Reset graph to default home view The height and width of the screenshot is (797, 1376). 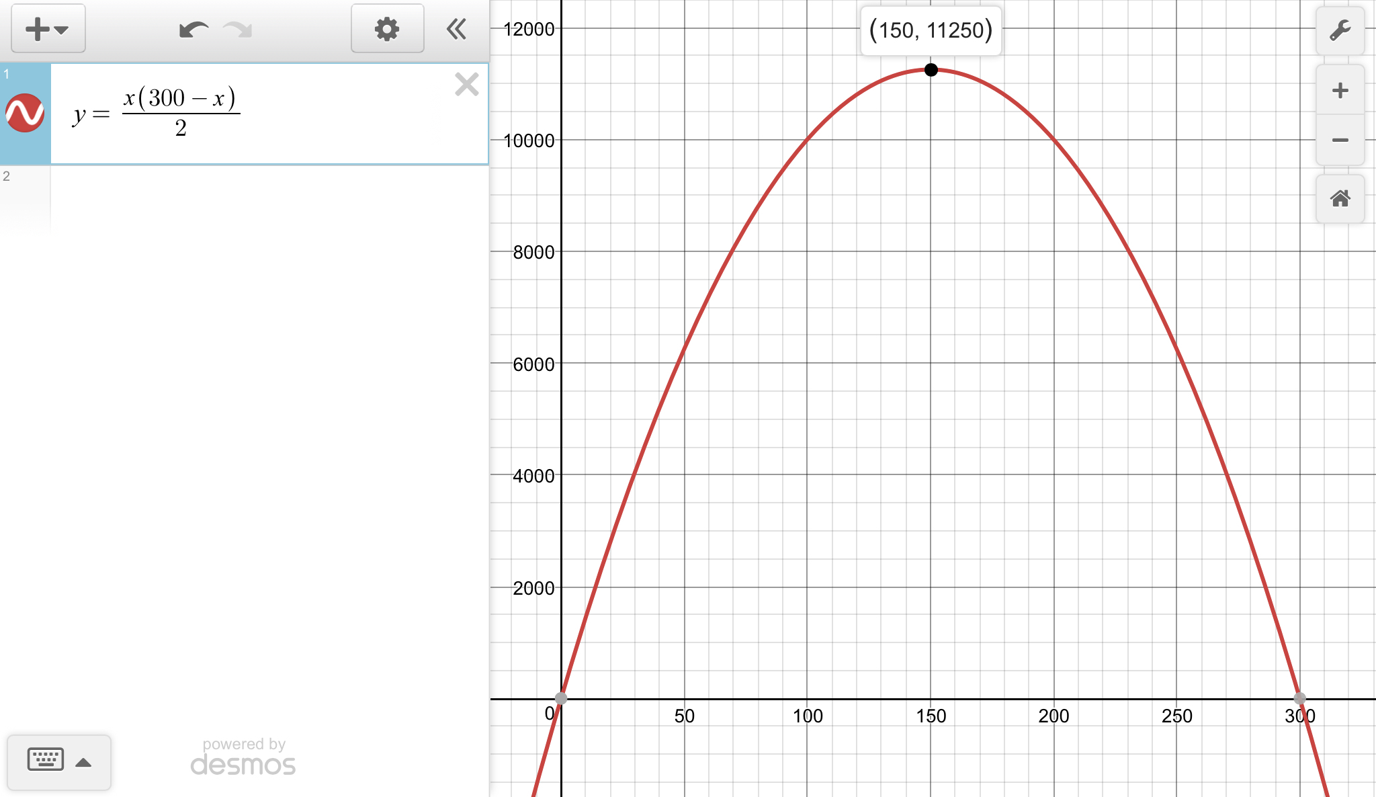pyautogui.click(x=1340, y=198)
